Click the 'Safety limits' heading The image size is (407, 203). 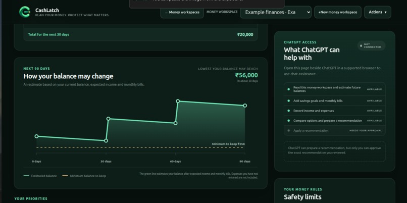click(x=302, y=197)
